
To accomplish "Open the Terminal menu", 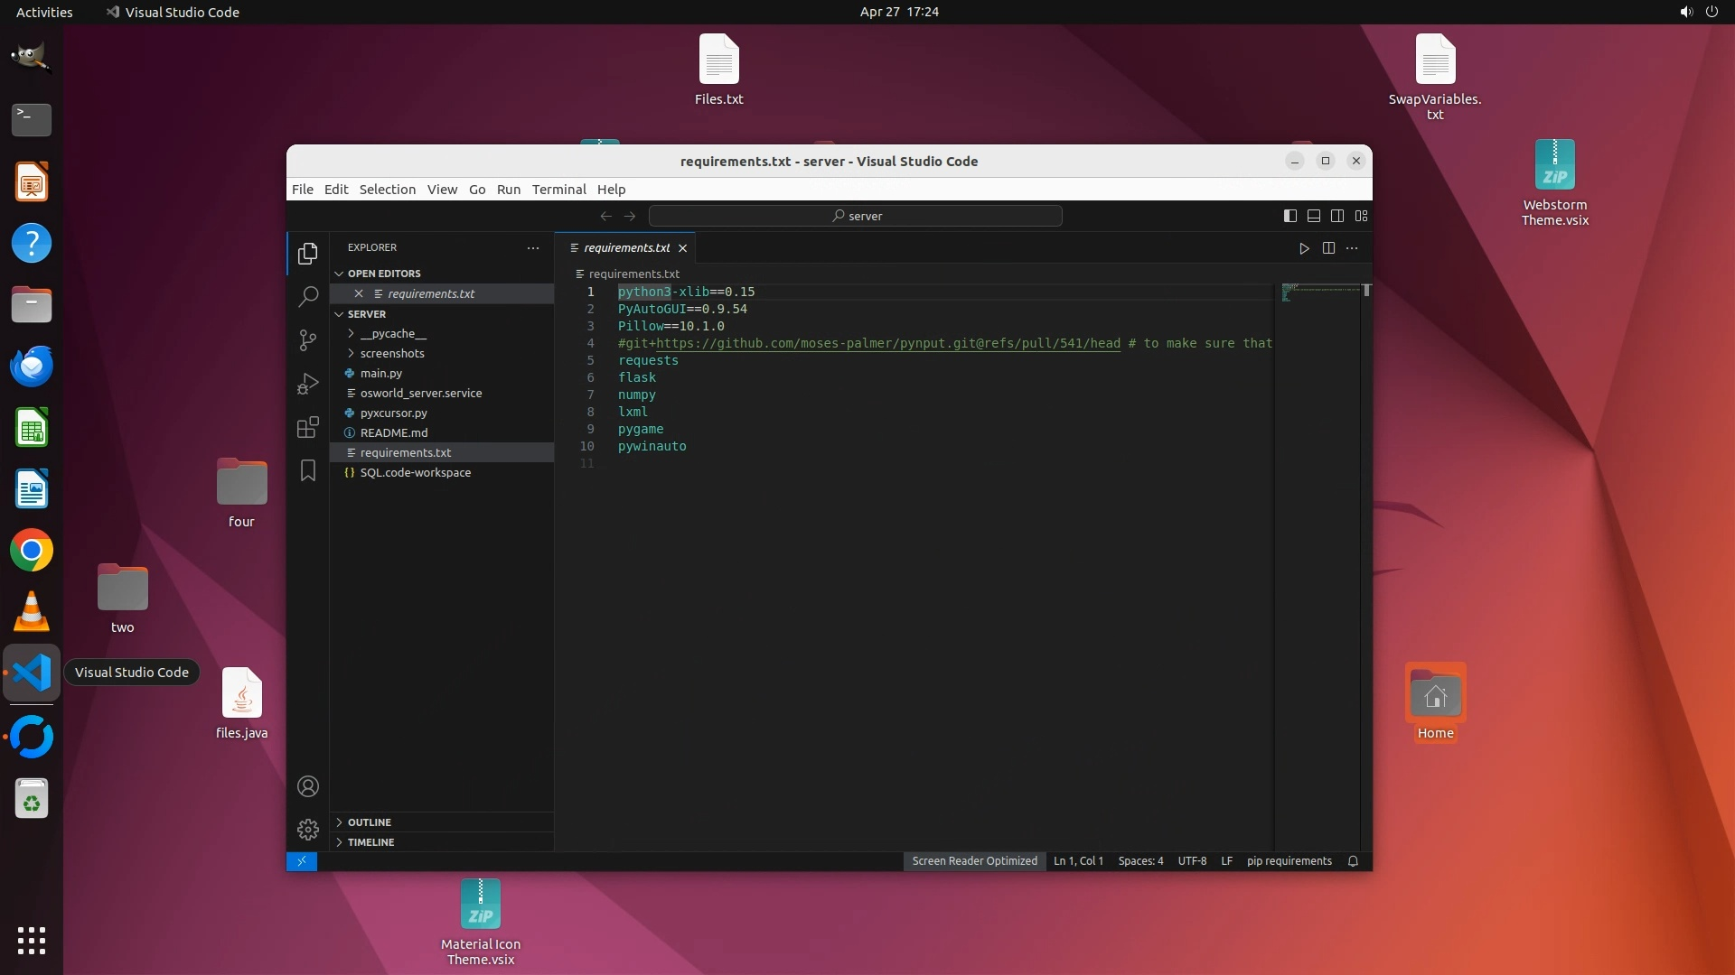I will pyautogui.click(x=558, y=190).
